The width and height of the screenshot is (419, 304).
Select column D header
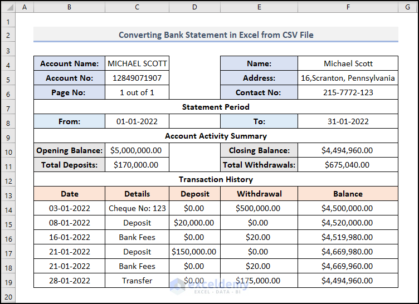pos(195,7)
